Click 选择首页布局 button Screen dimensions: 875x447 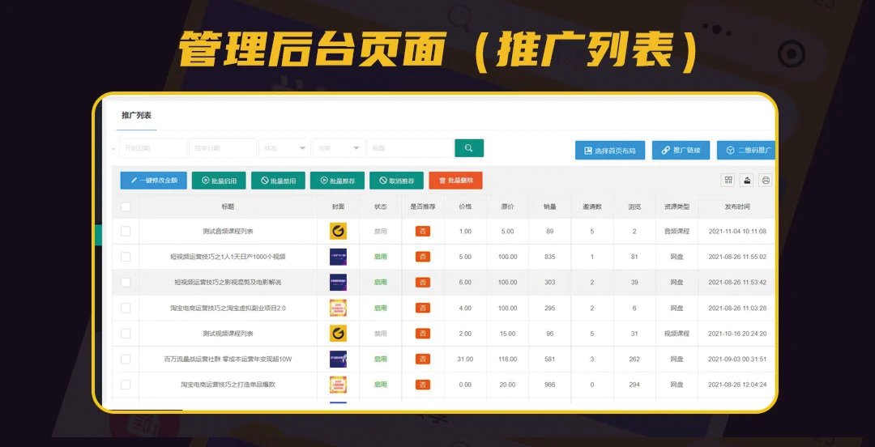[x=610, y=151]
